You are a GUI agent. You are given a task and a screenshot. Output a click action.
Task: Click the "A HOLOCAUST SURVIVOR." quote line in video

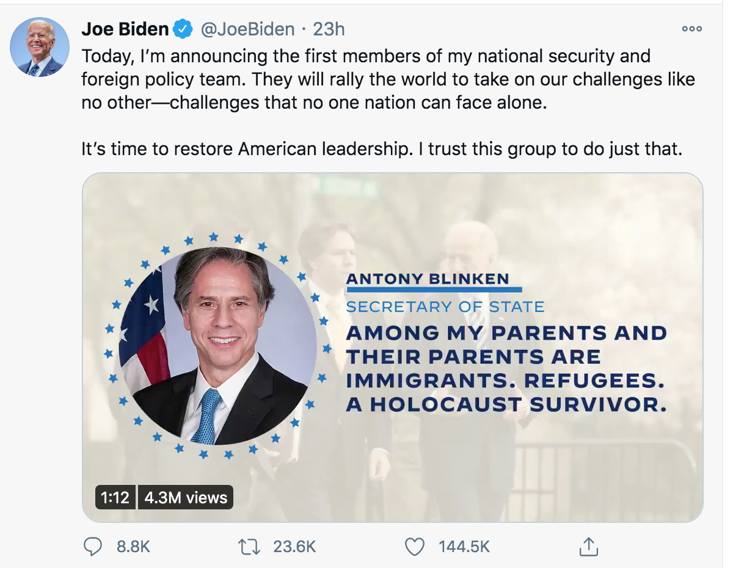point(506,404)
